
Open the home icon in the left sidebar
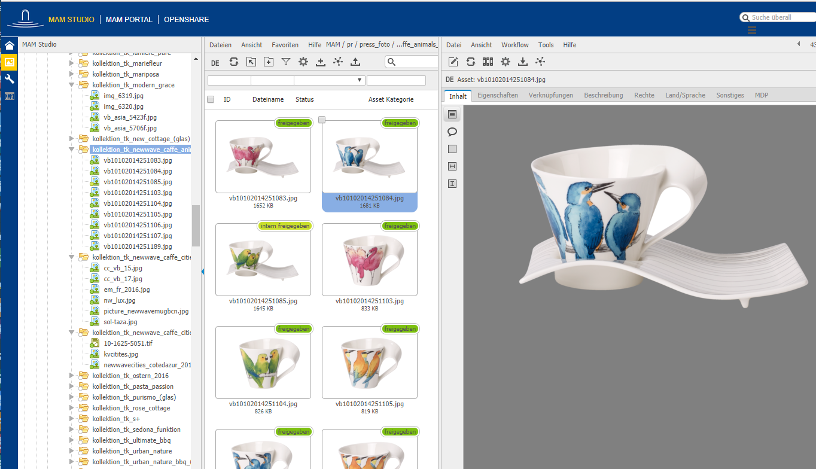tap(9, 45)
